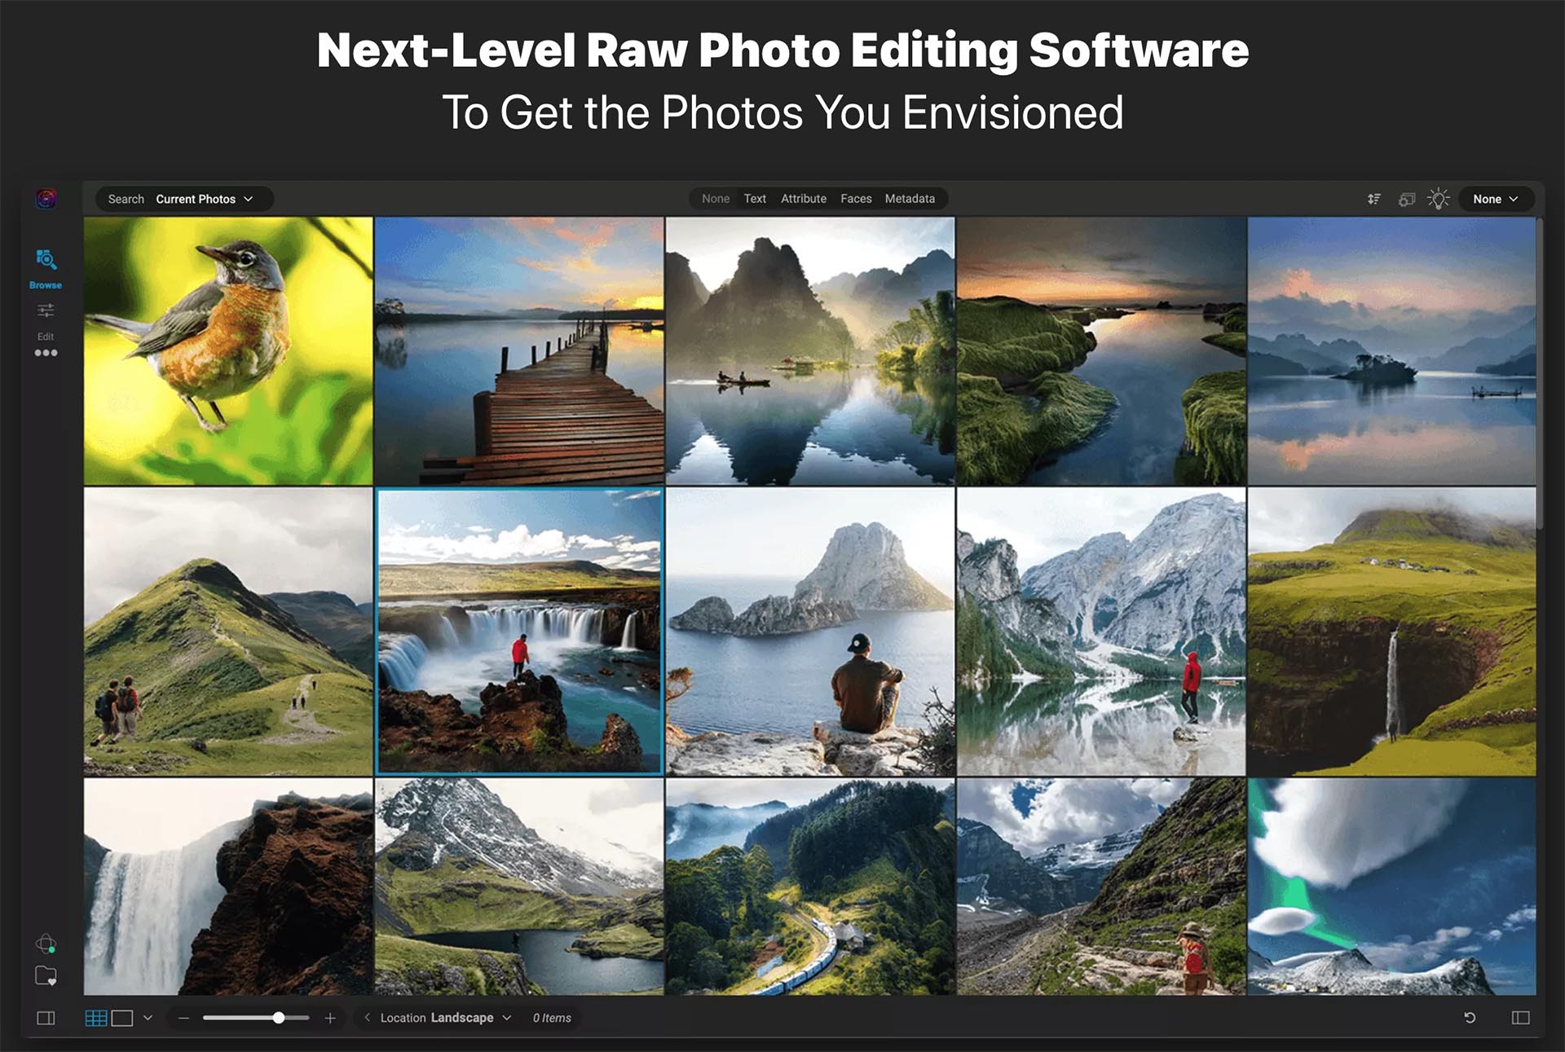Image resolution: width=1565 pixels, height=1052 pixels.
Task: Click the lightbulb tips icon
Action: (1439, 198)
